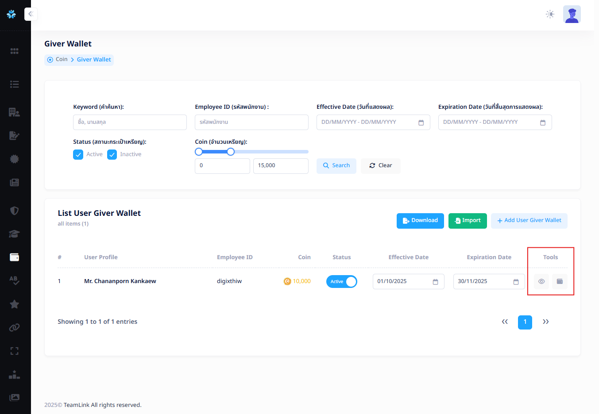Click the user avatar in top bar
599x414 pixels.
572,14
